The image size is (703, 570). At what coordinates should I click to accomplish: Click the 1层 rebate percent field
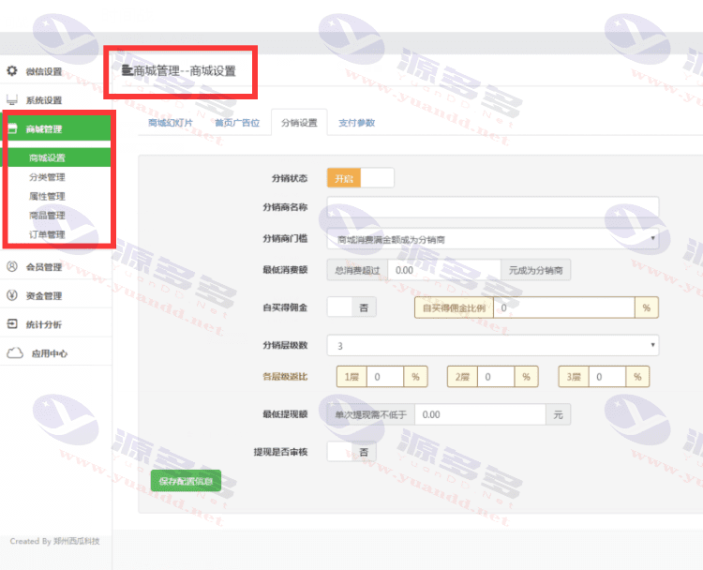[x=385, y=377]
